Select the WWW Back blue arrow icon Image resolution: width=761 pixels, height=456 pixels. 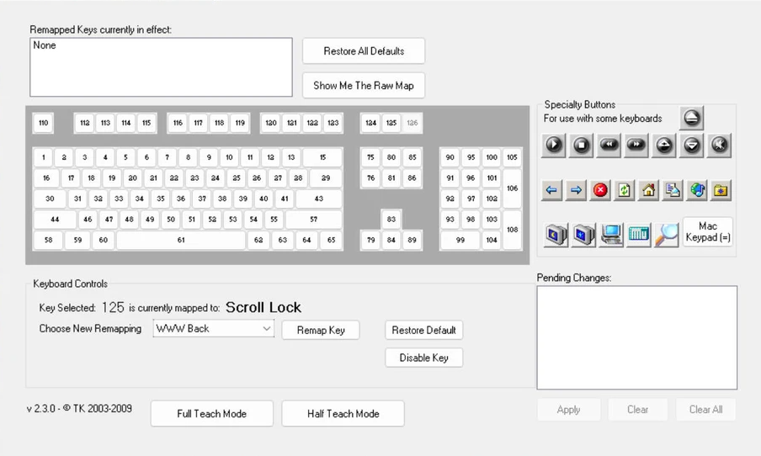click(551, 190)
